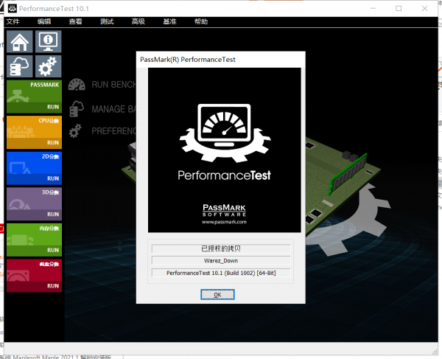This screenshot has width=442, height=359.
Task: Open the Home screen icon
Action: tap(20, 42)
